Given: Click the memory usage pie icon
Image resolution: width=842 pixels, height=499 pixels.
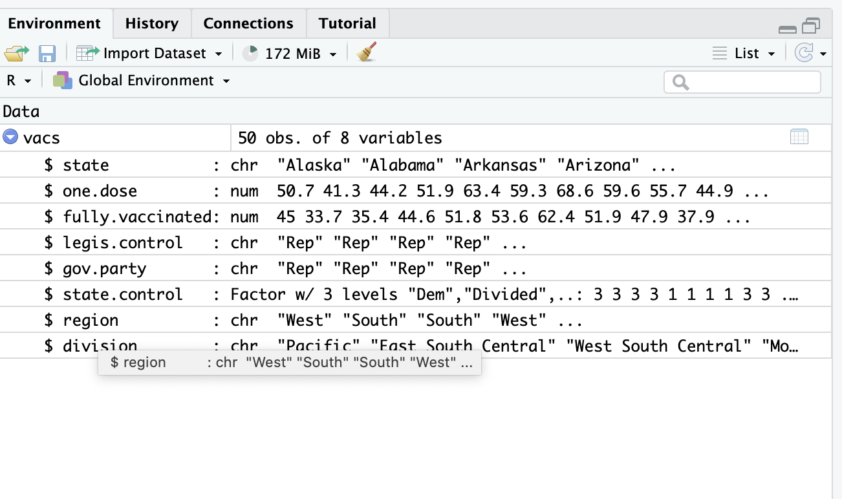Looking at the screenshot, I should (250, 54).
